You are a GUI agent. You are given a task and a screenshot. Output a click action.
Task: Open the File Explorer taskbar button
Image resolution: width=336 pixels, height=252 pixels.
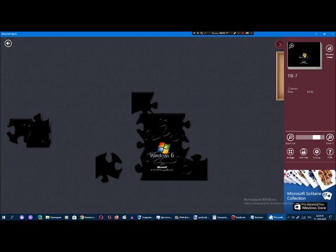54,217
